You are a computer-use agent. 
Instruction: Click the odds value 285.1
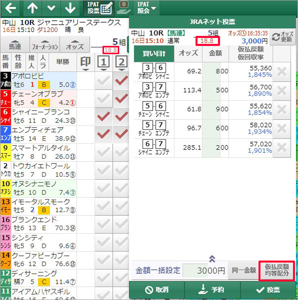tap(192, 148)
